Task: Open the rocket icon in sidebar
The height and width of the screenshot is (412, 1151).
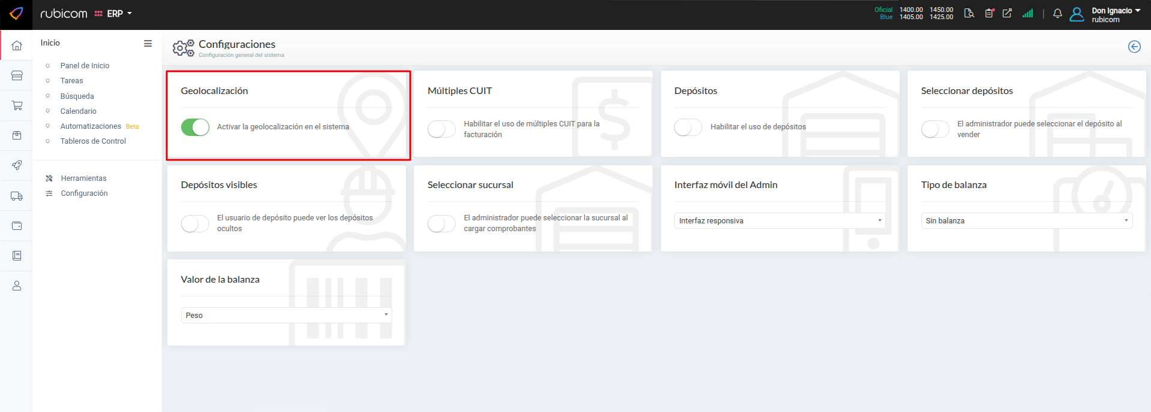Action: (17, 165)
